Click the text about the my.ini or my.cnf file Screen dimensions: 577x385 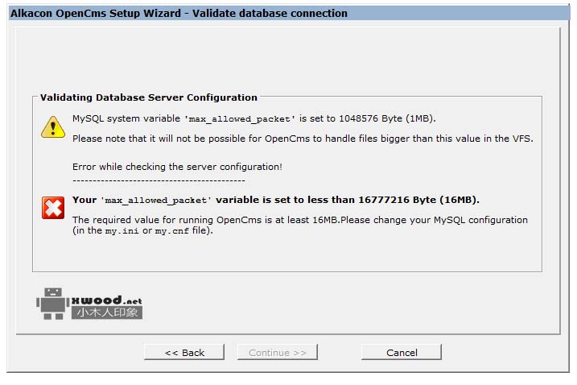(x=300, y=225)
